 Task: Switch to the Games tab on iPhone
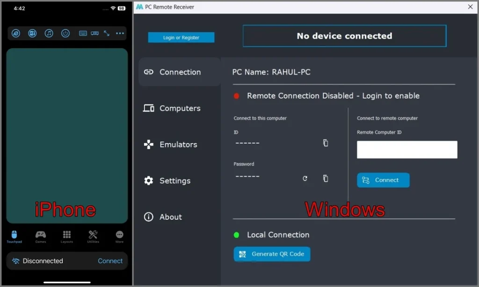click(41, 237)
